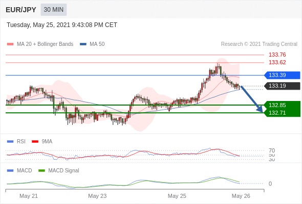Click the MACD zero level label

click(x=270, y=184)
